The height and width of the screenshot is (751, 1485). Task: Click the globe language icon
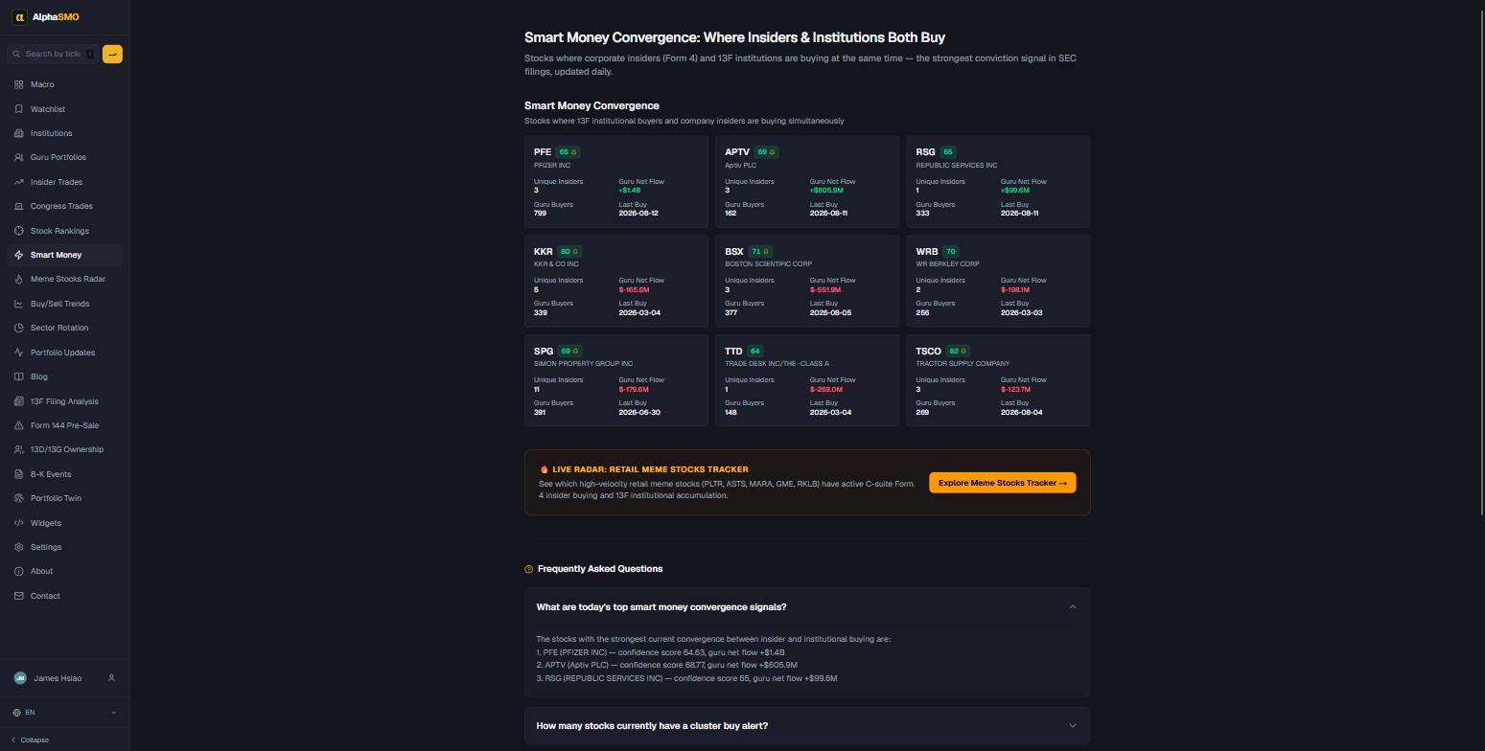16,713
